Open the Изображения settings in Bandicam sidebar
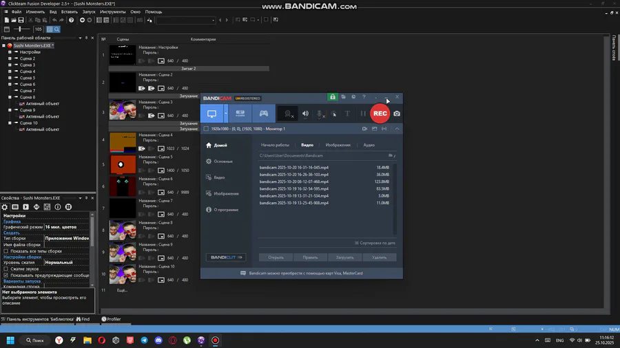The image size is (620, 348). click(223, 194)
